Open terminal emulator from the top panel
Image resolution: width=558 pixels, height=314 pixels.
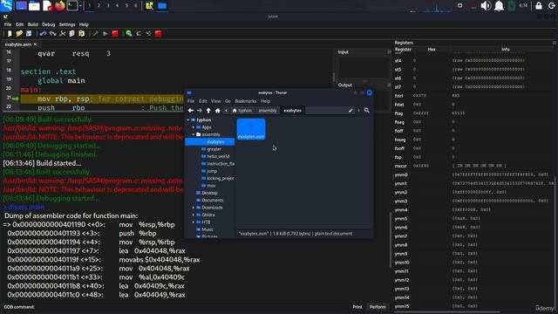pyautogui.click(x=72, y=6)
